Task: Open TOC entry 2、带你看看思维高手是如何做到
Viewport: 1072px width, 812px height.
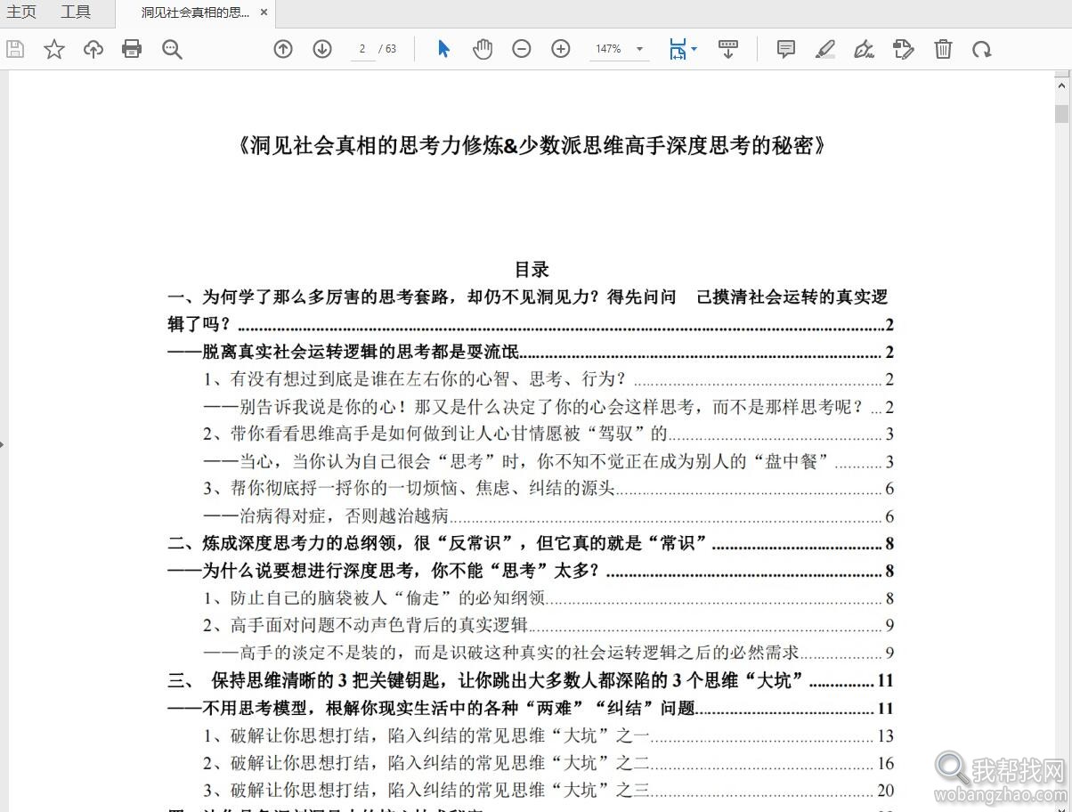Action: tap(548, 434)
